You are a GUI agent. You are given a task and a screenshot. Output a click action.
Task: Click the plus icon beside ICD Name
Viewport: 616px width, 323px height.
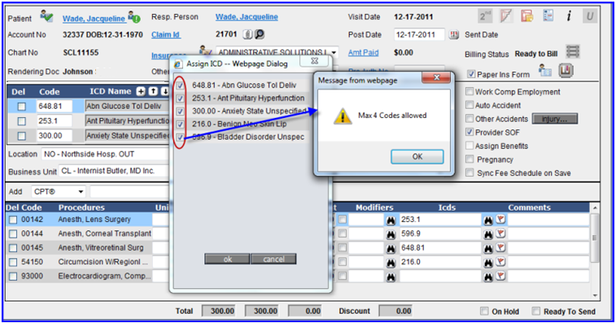(141, 92)
